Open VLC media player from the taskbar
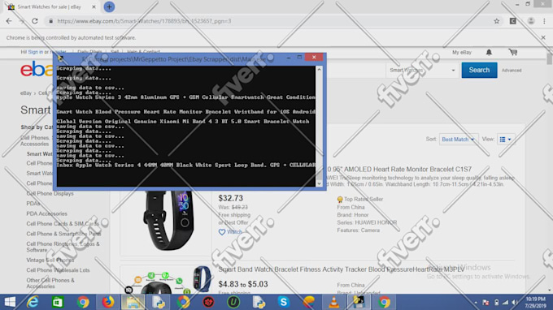 pyautogui.click(x=333, y=302)
